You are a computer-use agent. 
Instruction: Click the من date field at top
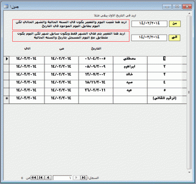click(x=149, y=24)
